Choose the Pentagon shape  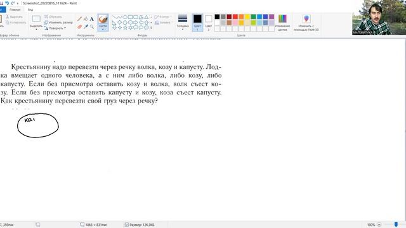125,23
